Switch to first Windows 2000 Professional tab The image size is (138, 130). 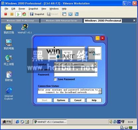[20, 21]
